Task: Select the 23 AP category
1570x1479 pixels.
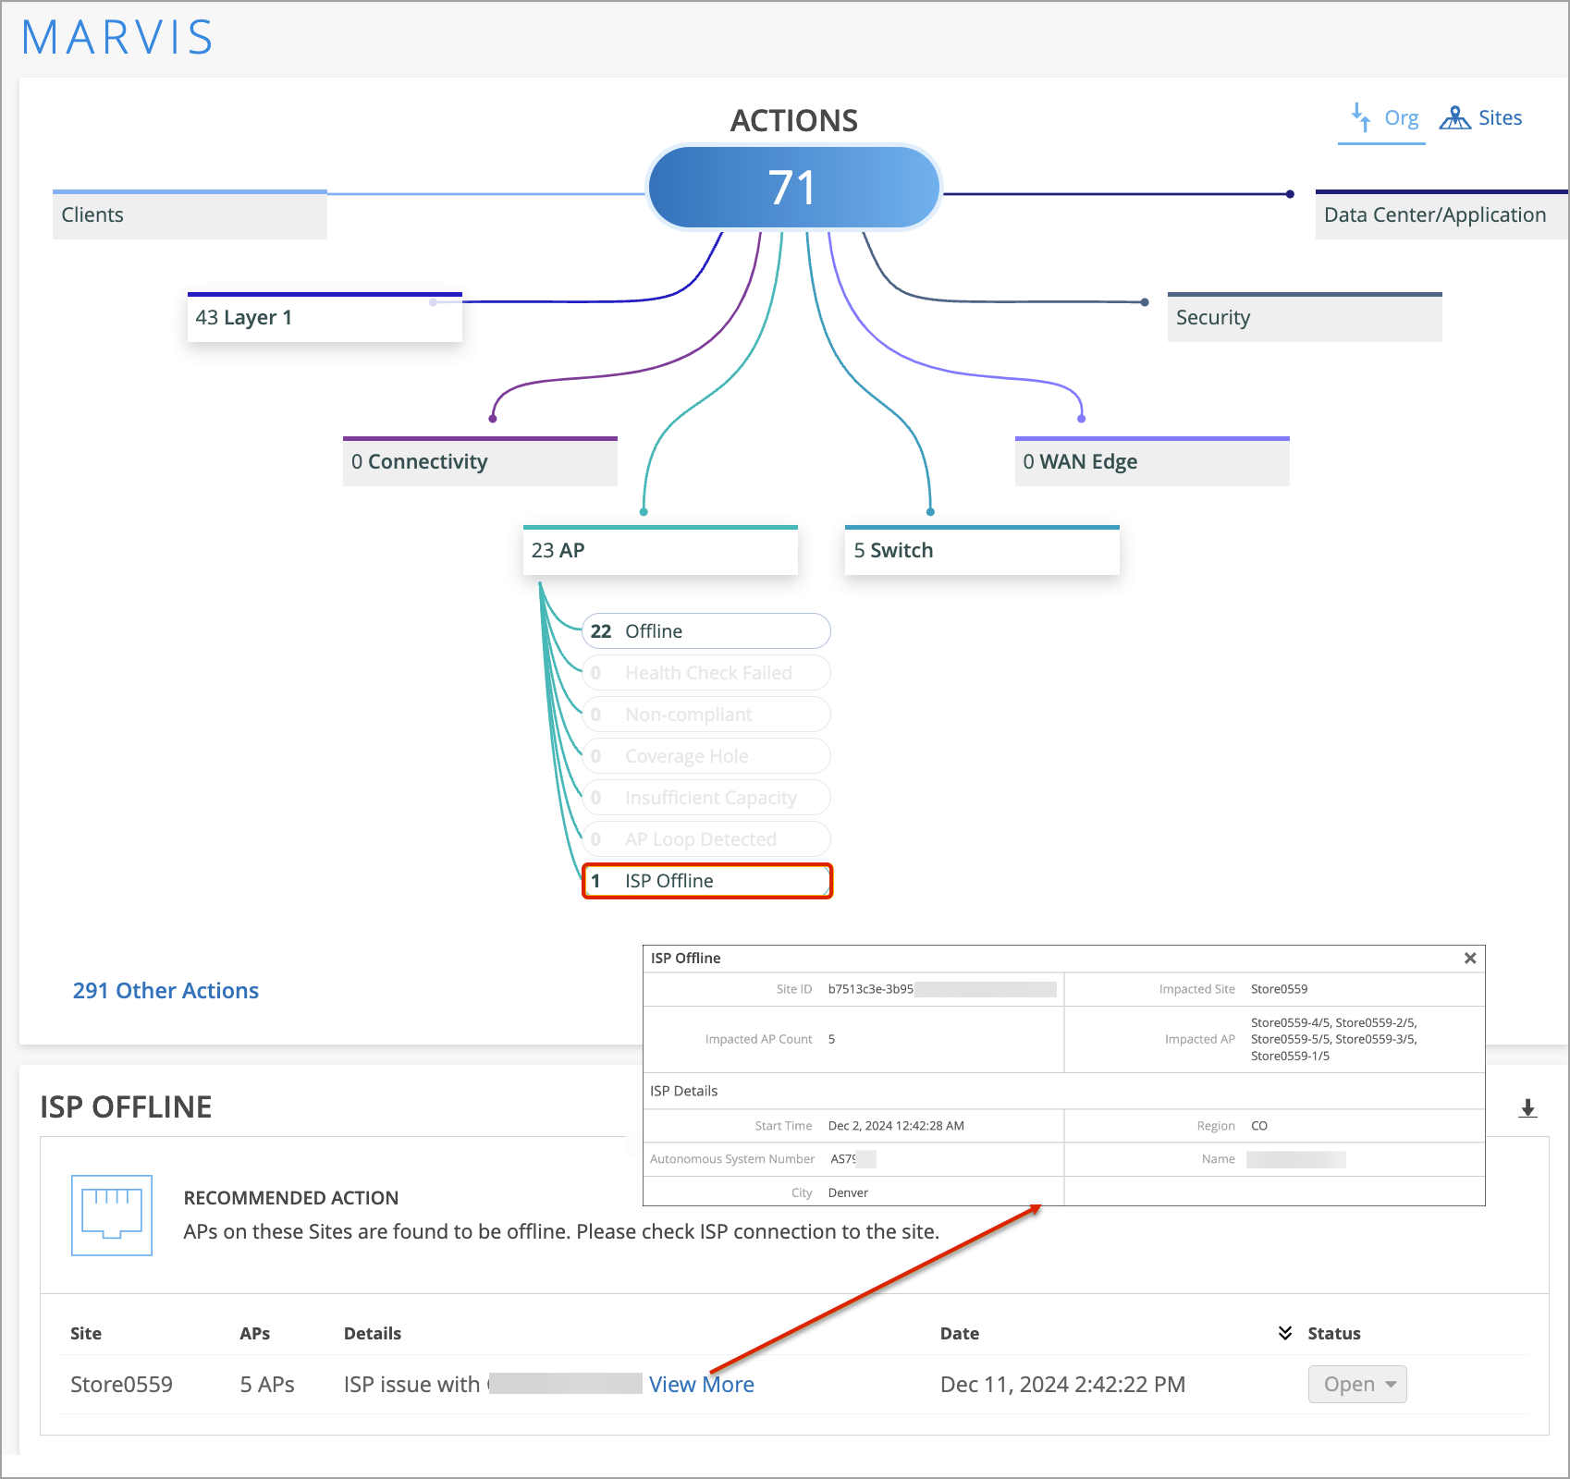Action: click(660, 550)
